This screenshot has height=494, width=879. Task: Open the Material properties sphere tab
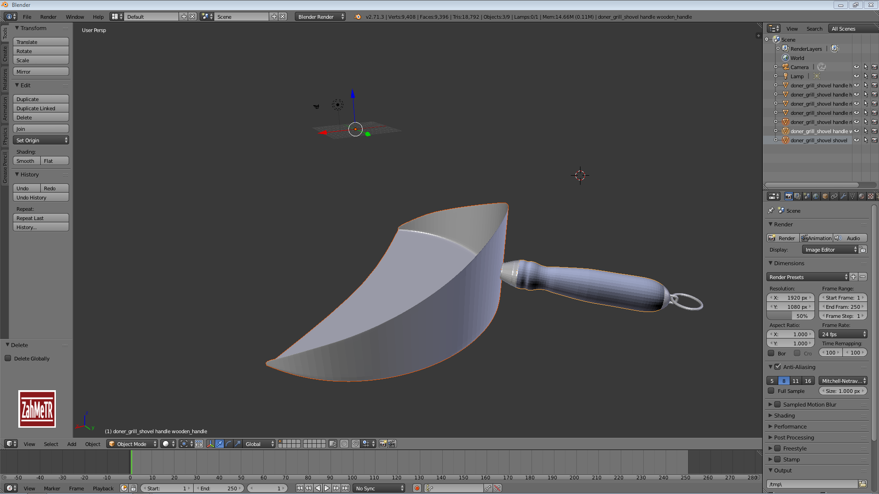coord(862,196)
